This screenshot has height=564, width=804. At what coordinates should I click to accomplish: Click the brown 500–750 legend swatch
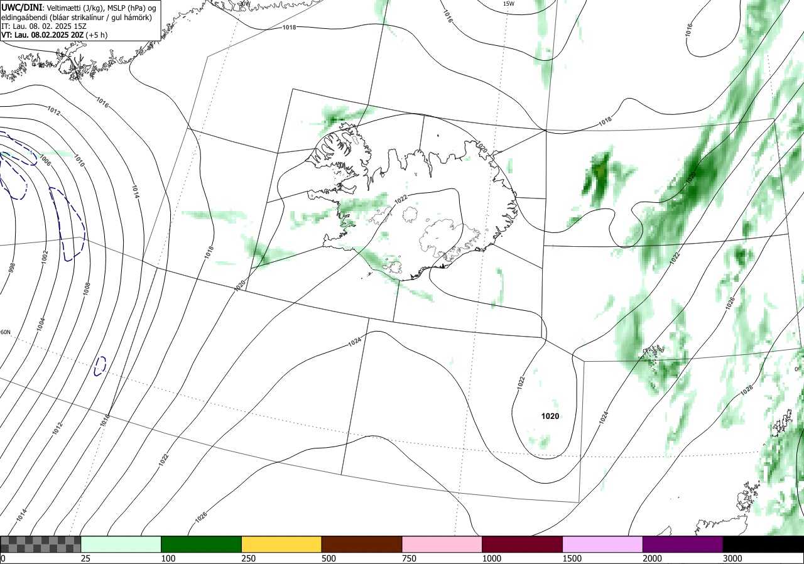tap(362, 544)
